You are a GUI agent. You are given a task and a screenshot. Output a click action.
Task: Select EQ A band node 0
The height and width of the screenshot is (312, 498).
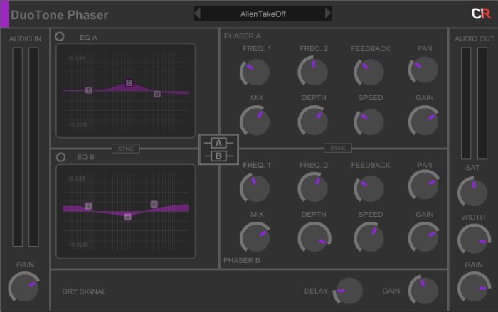click(157, 94)
